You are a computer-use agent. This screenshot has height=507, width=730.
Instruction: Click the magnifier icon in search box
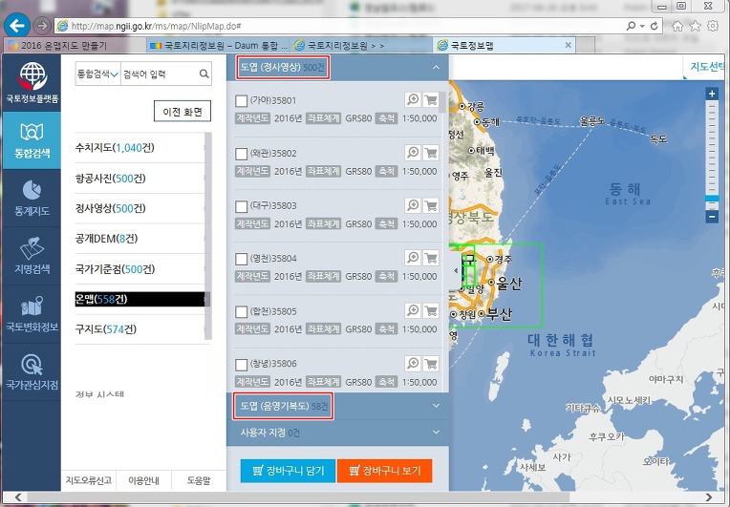click(x=204, y=74)
